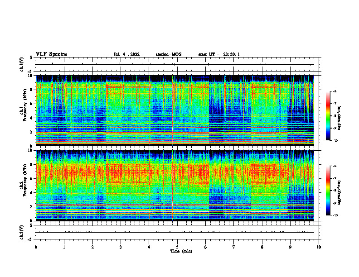Click the ch.2 color scale bar
Screen dimensions: 359x277
click(x=328, y=191)
